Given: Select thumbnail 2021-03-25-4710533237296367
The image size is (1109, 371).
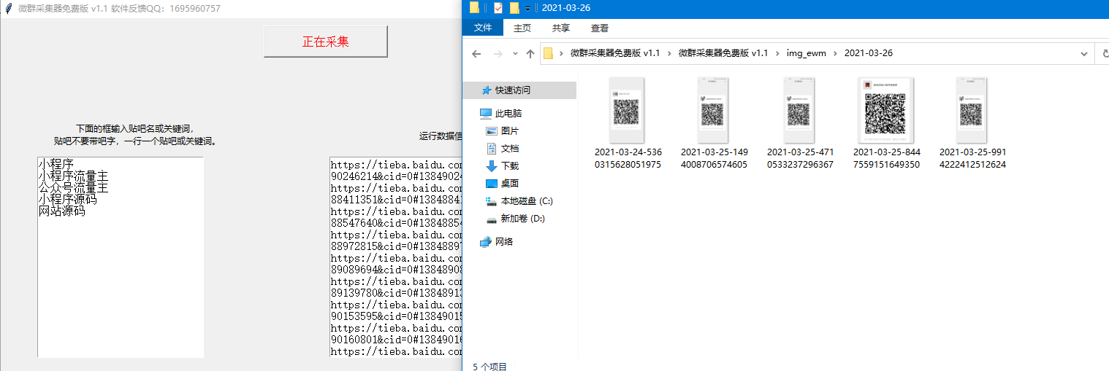Looking at the screenshot, I should coord(800,110).
